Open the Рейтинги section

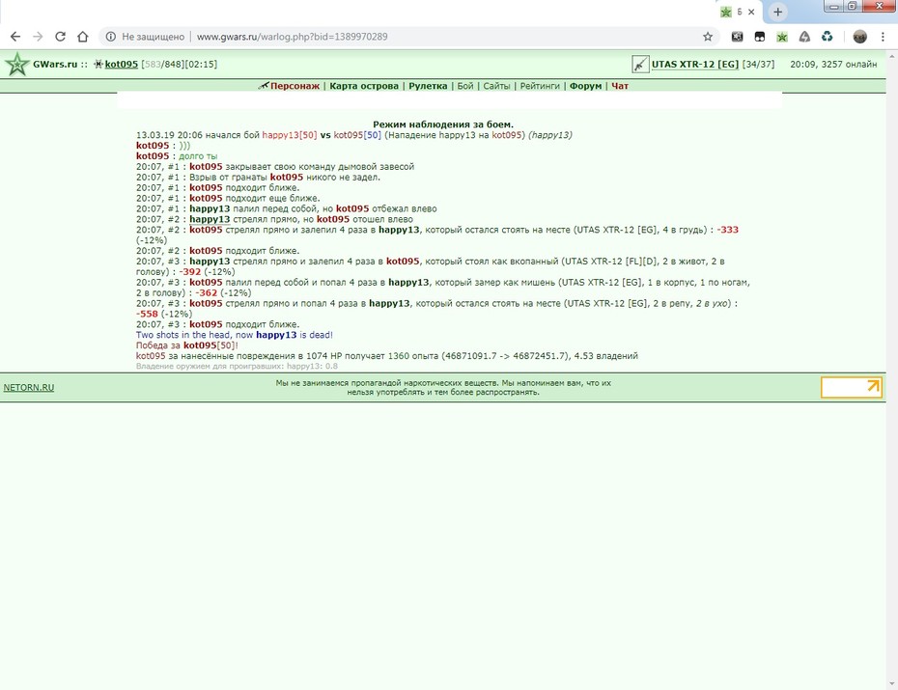click(540, 86)
